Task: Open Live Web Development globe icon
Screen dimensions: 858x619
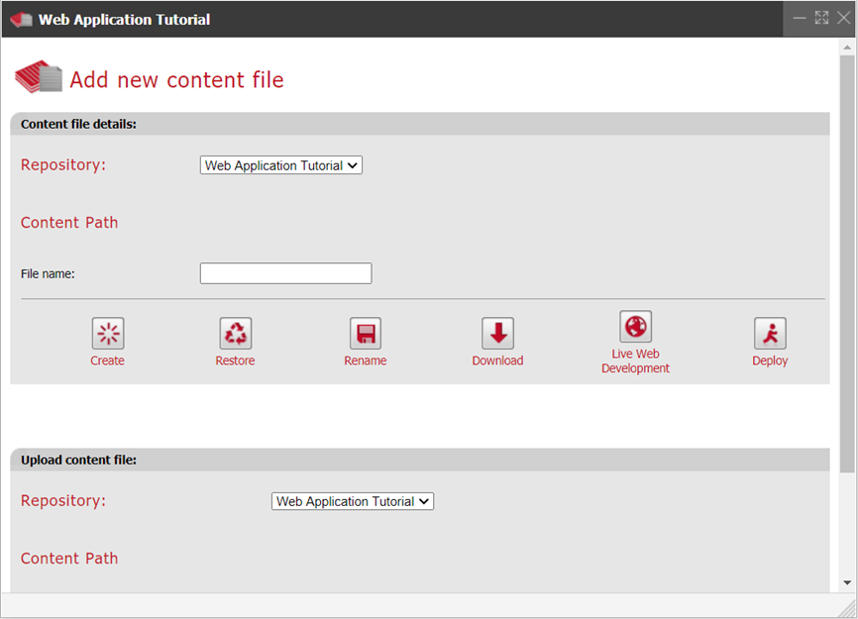Action: (635, 327)
